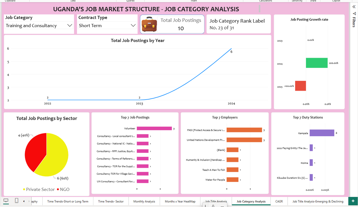The image size is (358, 207).
Task: Switch to desktop layout view icon
Action: coord(6,201)
